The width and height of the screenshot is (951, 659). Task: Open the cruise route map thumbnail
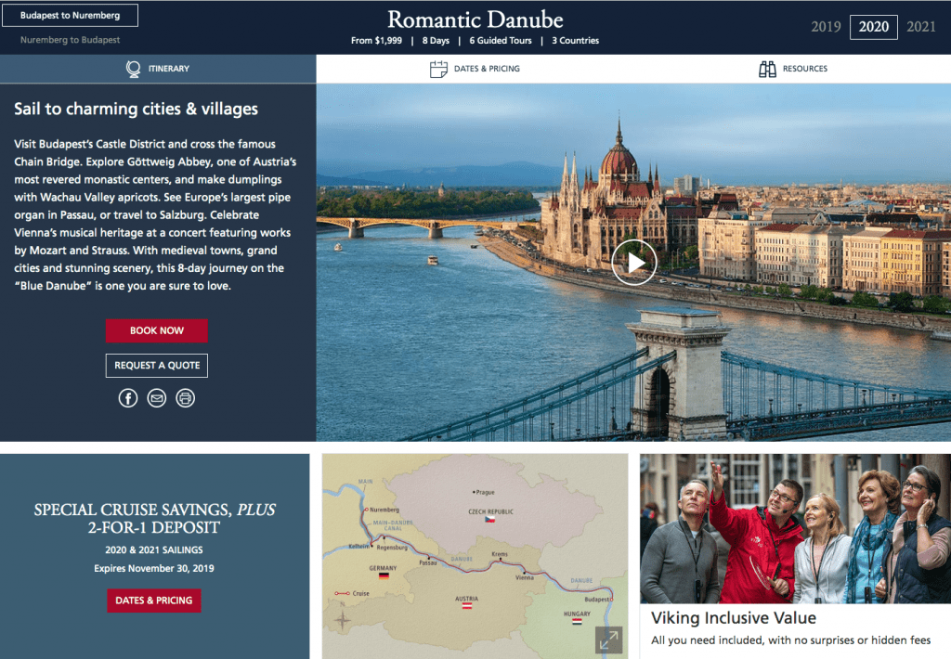475,557
